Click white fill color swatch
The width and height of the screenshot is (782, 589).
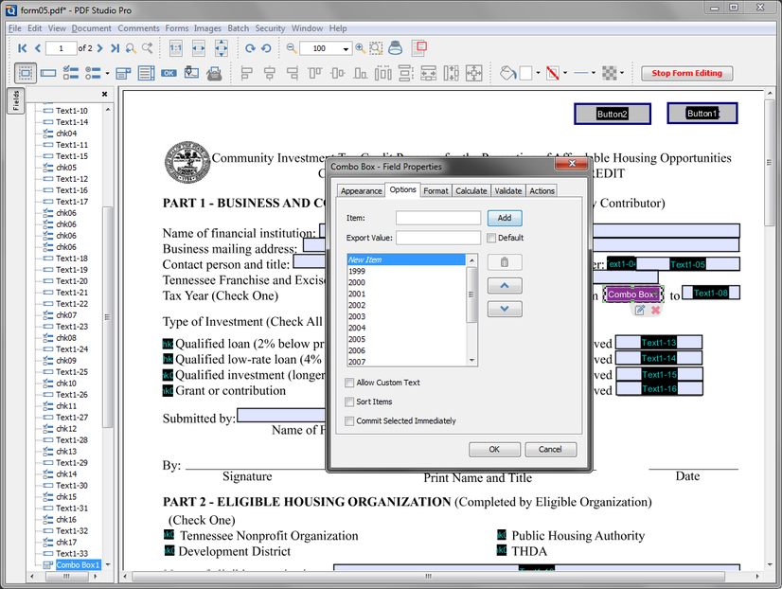525,73
